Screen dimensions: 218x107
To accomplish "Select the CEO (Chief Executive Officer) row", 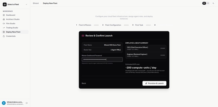I will click(146, 48).
